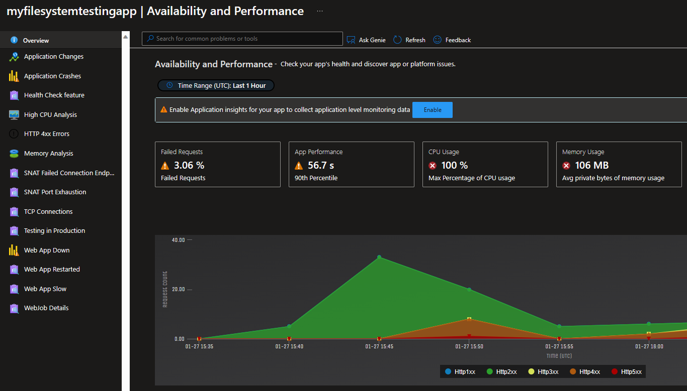
Task: Click the Ask Genie chat icon
Action: pos(351,40)
